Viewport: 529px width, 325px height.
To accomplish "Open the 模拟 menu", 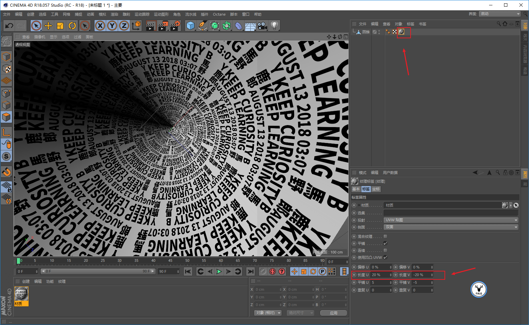I will pyautogui.click(x=102, y=14).
